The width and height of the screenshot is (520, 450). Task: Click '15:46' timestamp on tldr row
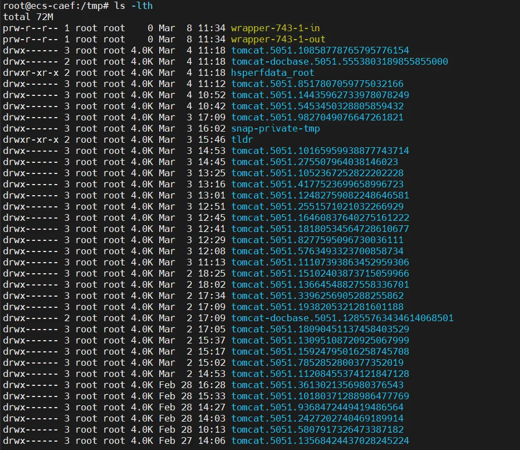[212, 140]
